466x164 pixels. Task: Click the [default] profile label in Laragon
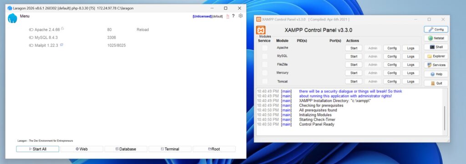217,16
